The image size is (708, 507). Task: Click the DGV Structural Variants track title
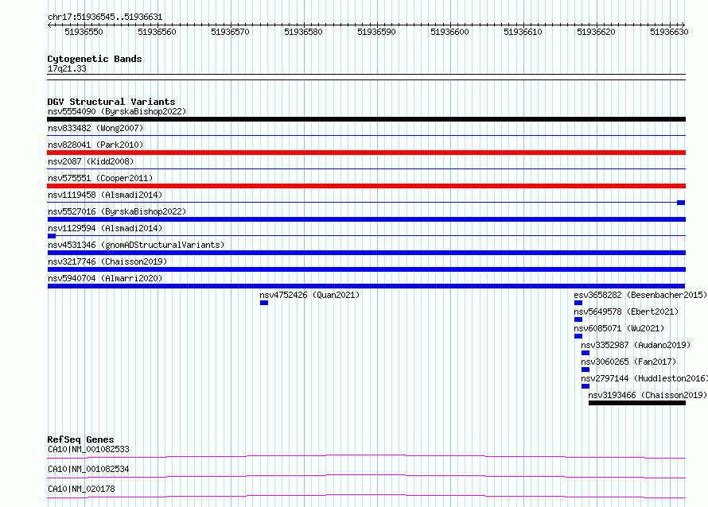111,102
